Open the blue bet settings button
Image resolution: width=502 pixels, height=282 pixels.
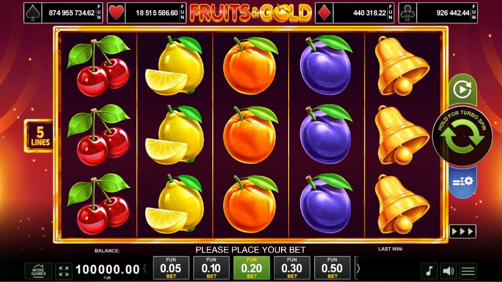[462, 182]
